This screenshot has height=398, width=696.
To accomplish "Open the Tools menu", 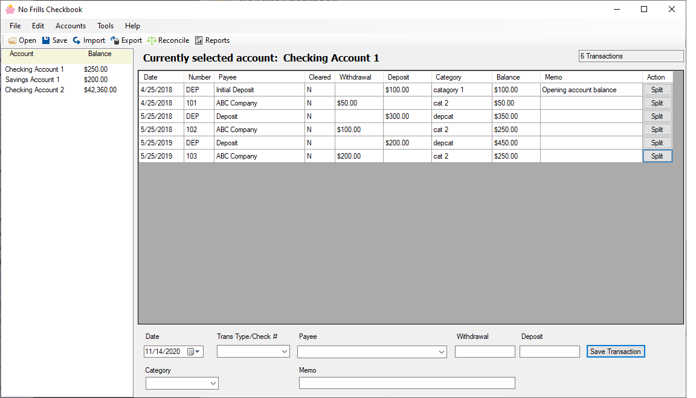I will (x=105, y=25).
